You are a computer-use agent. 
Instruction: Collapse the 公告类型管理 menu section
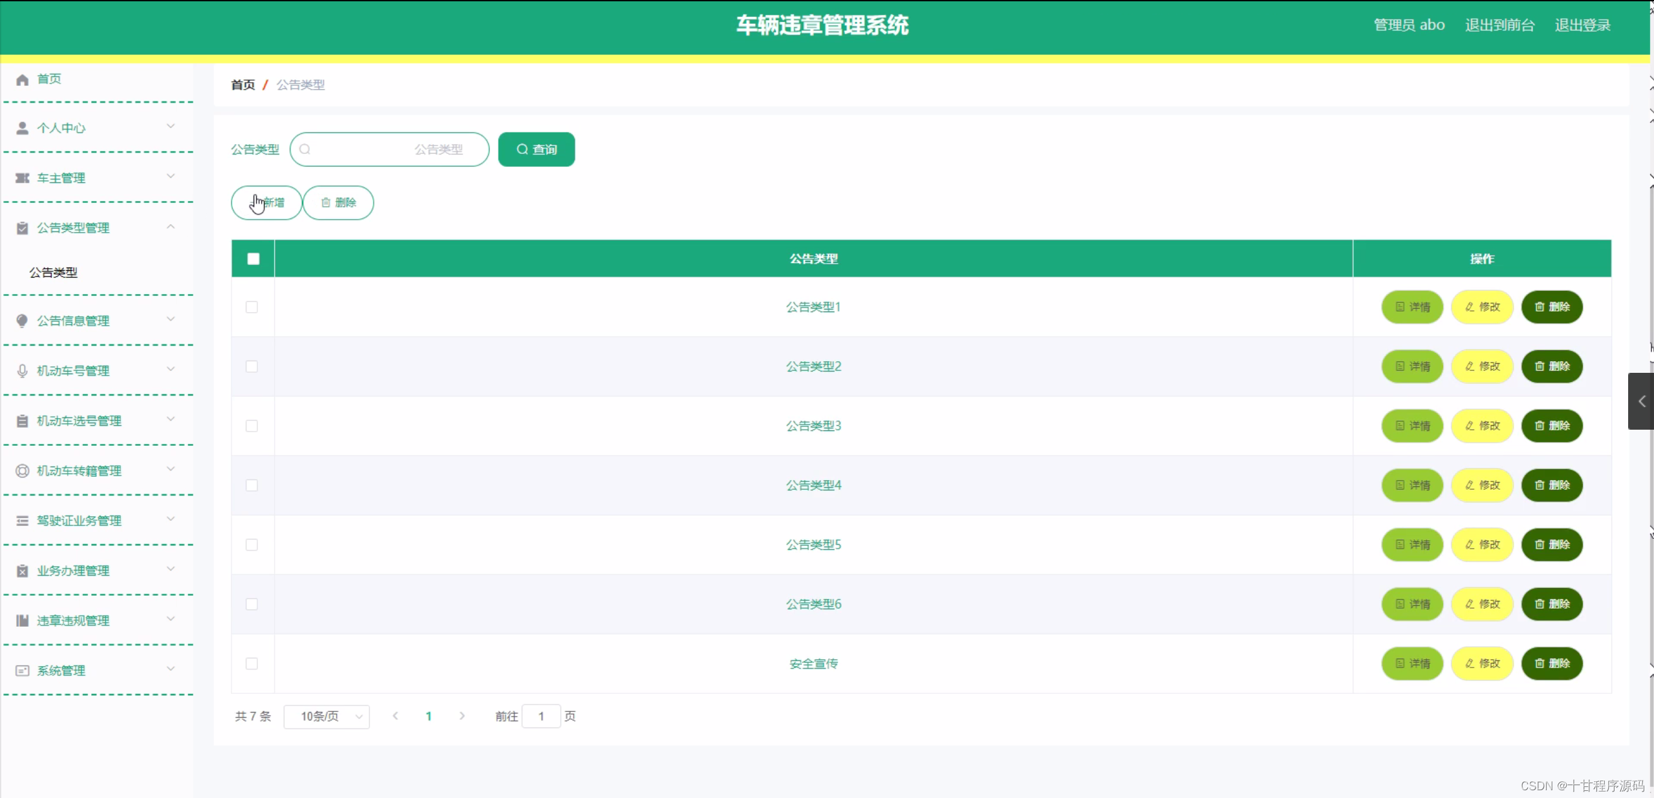tap(171, 227)
